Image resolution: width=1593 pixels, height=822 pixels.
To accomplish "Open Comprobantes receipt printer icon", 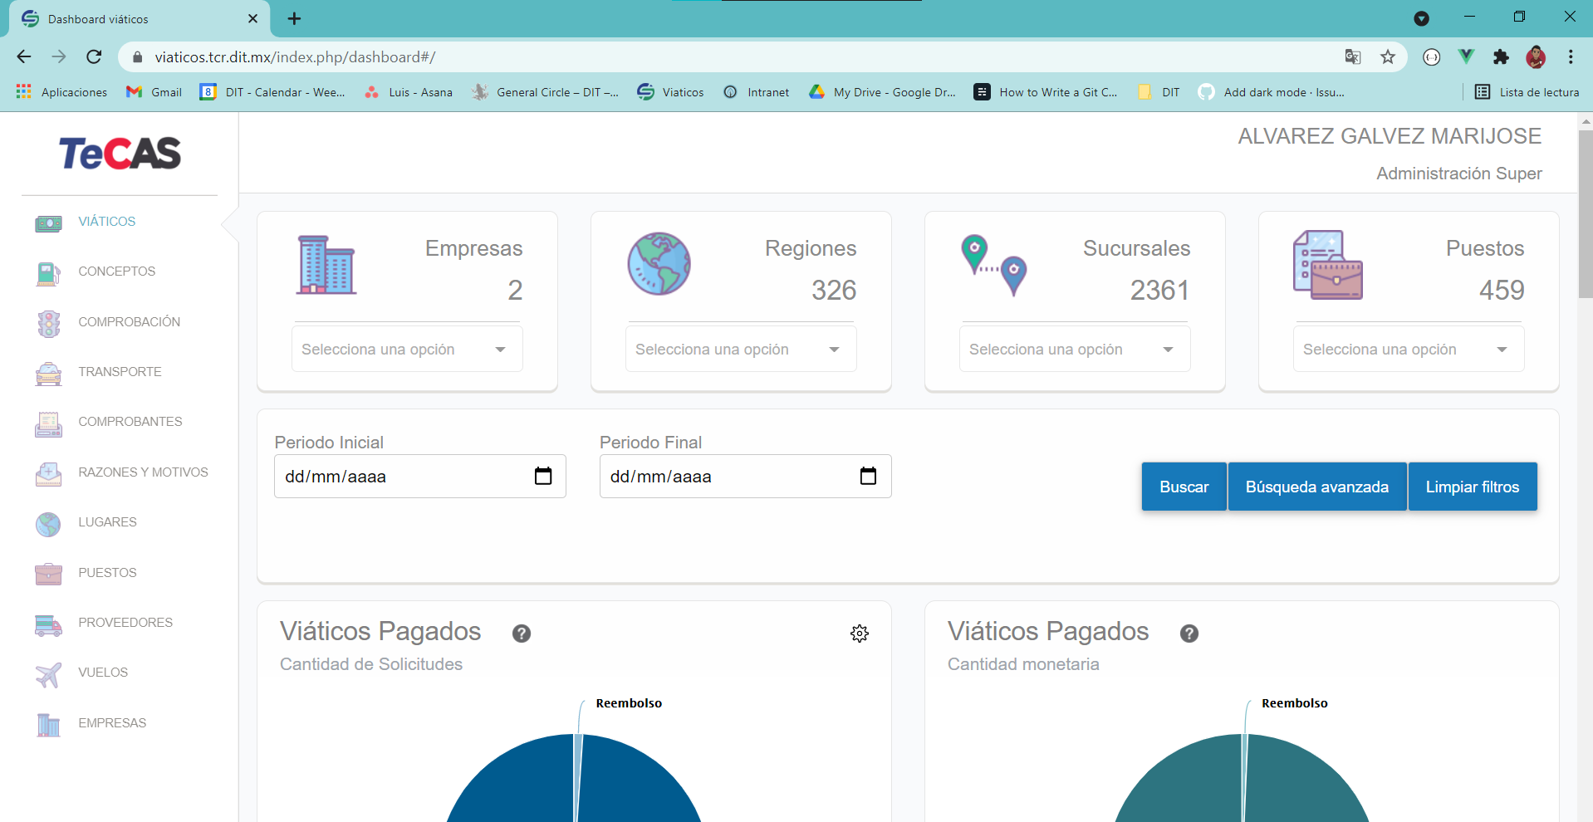I will pyautogui.click(x=48, y=423).
